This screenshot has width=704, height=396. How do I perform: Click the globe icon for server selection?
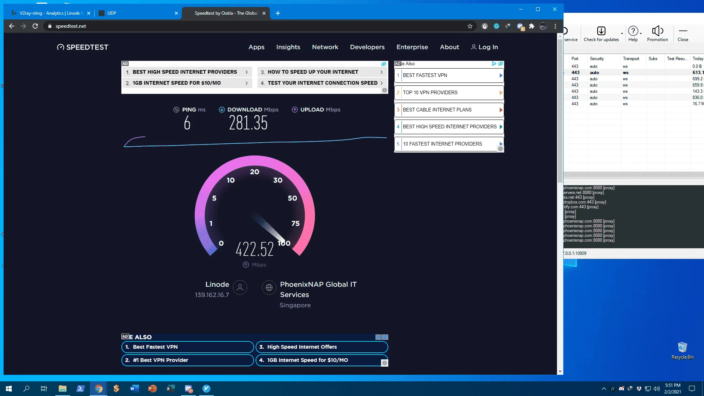tap(269, 287)
